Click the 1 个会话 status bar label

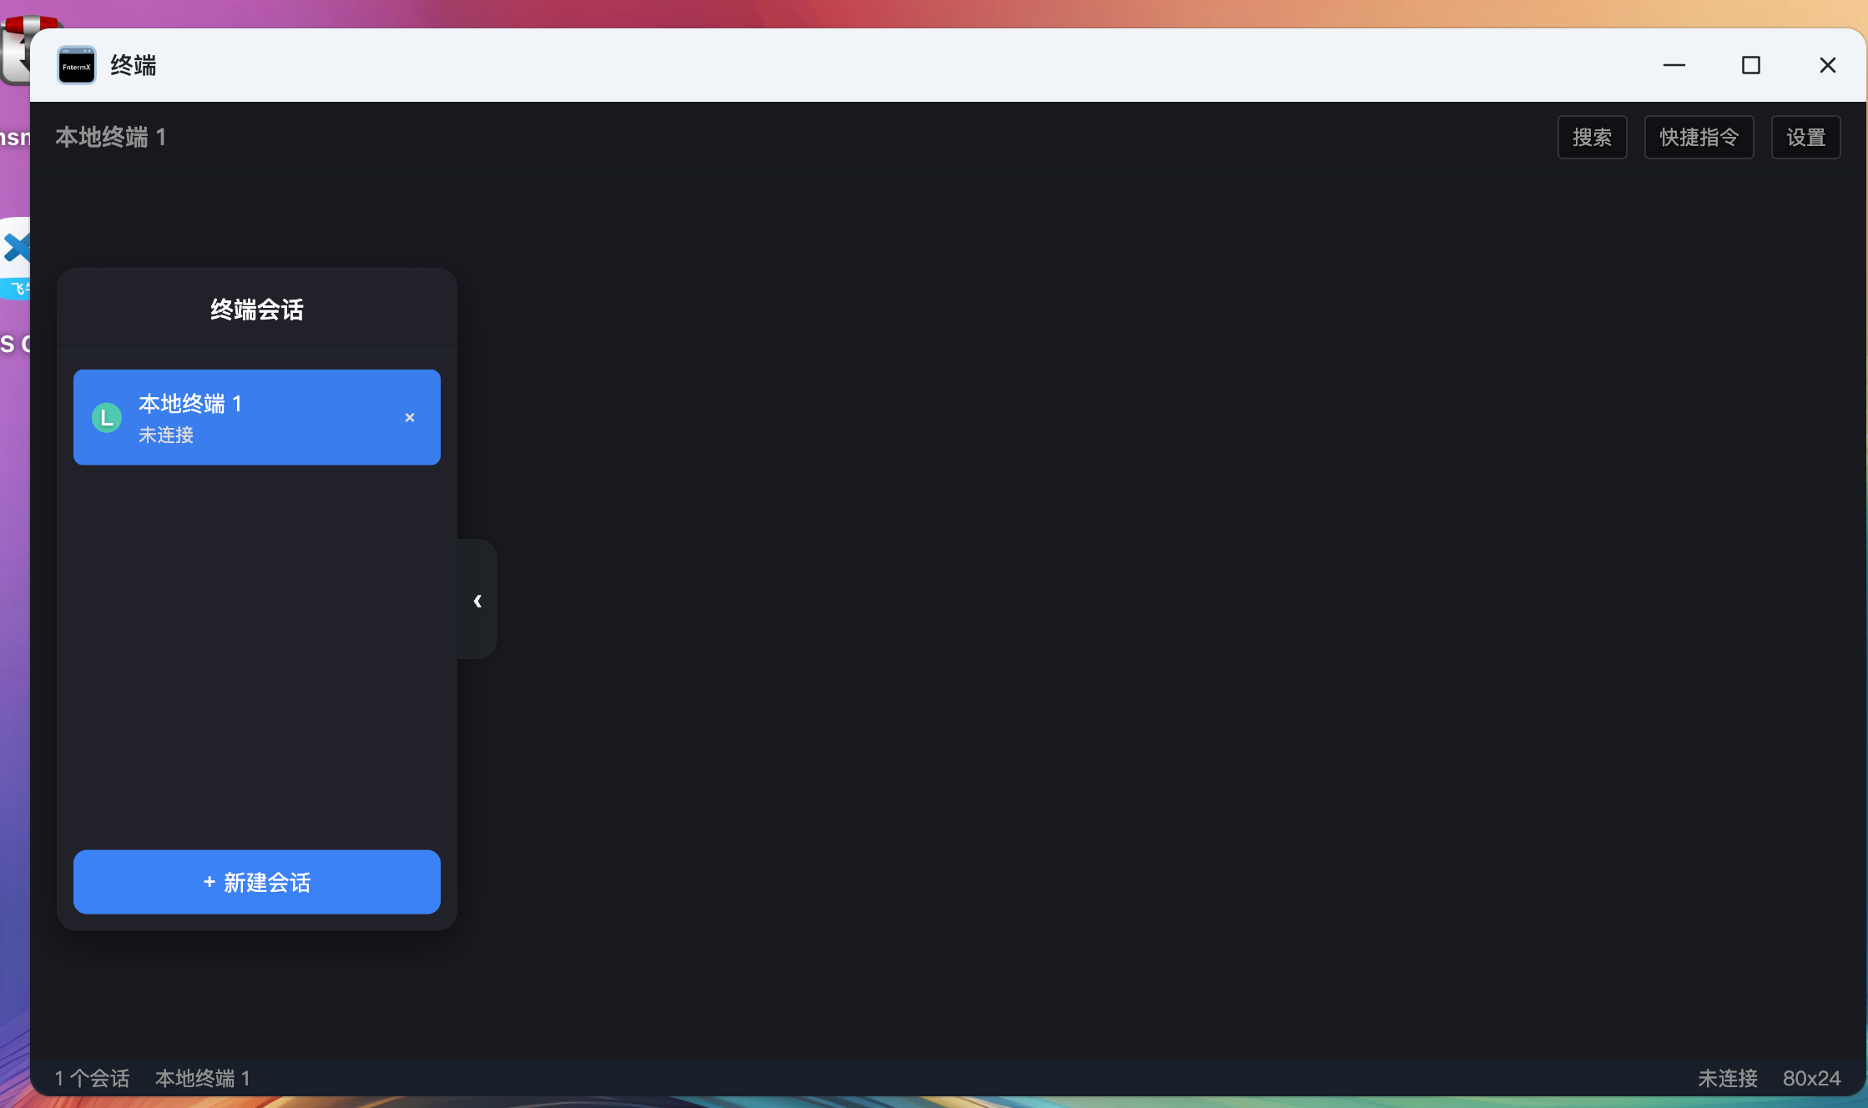(x=93, y=1078)
